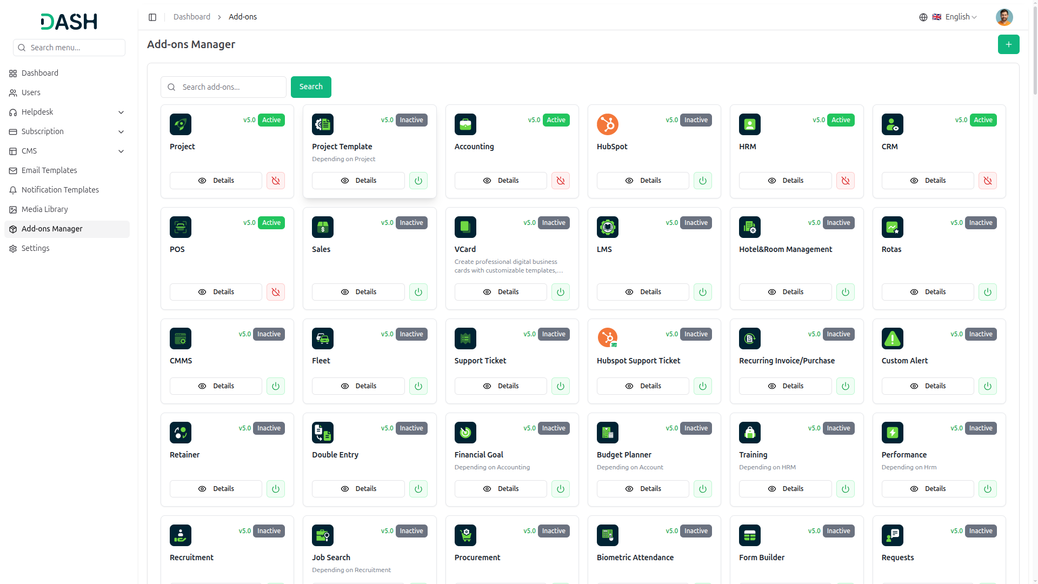The image size is (1038, 584).
Task: View Details of LMS add-on
Action: point(643,292)
